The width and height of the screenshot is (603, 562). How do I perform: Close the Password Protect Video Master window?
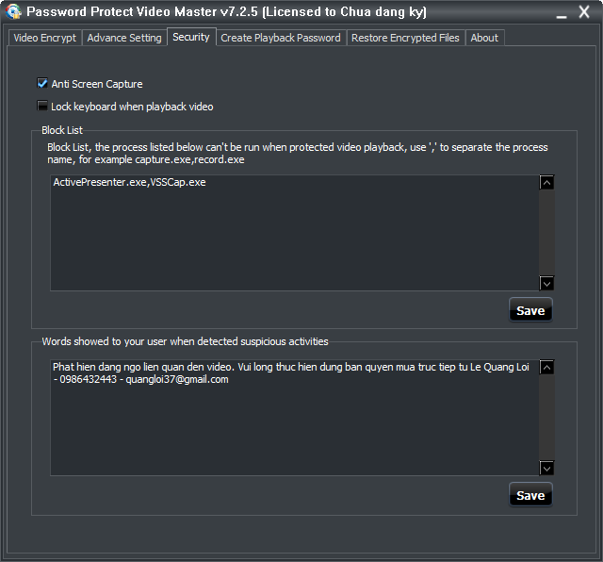[586, 12]
